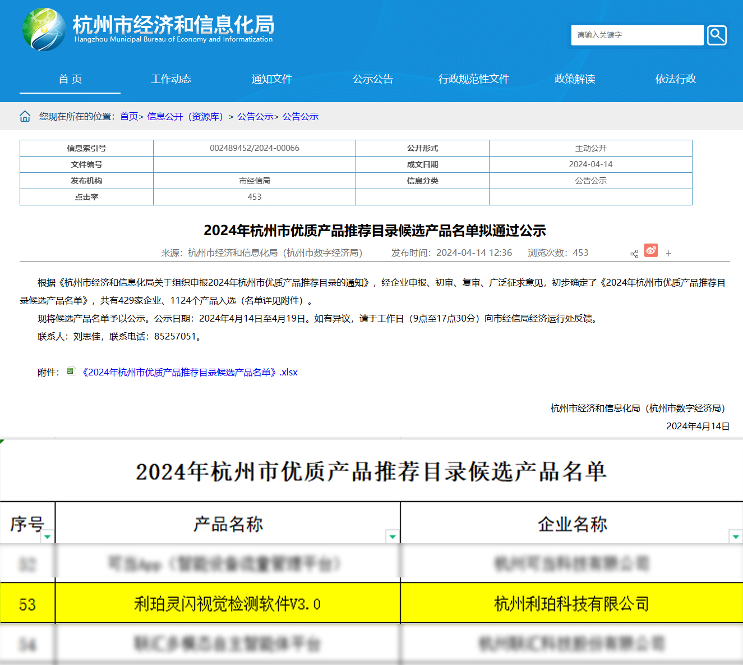This screenshot has width=743, height=665.
Task: Open the 产品名称 column filter dropdown
Action: pyautogui.click(x=393, y=537)
